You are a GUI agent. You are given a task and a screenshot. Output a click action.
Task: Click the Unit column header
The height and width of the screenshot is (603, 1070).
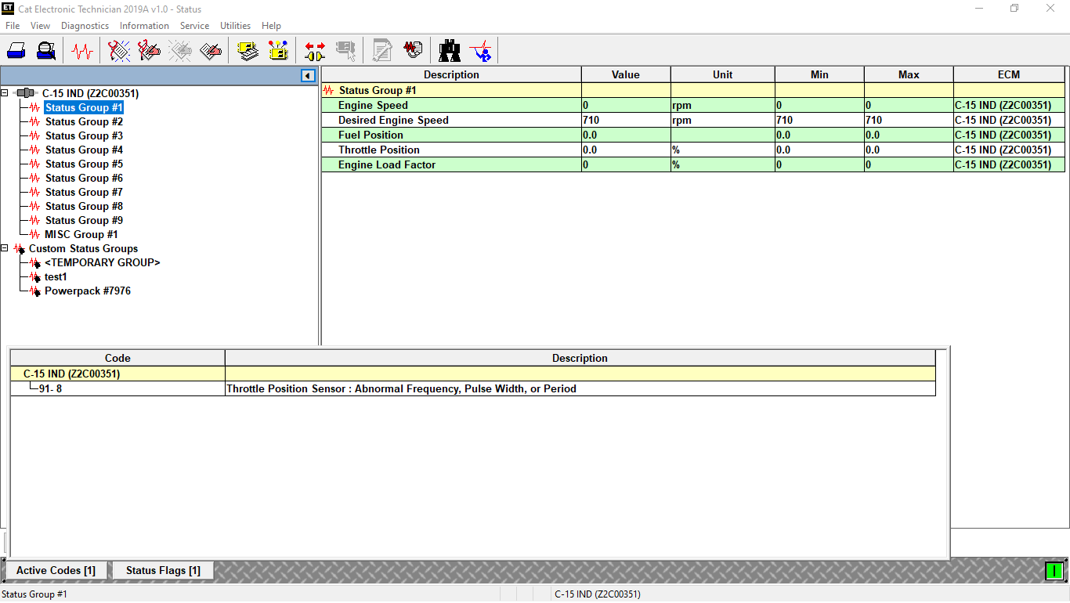[x=723, y=74]
